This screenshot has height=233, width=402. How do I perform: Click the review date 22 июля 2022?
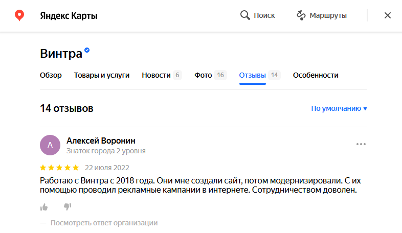[107, 168]
